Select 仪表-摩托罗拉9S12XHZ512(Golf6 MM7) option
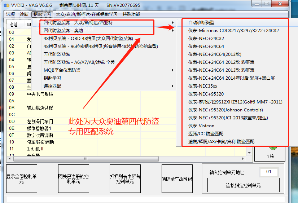The width and height of the screenshot is (298, 203). [x=235, y=102]
